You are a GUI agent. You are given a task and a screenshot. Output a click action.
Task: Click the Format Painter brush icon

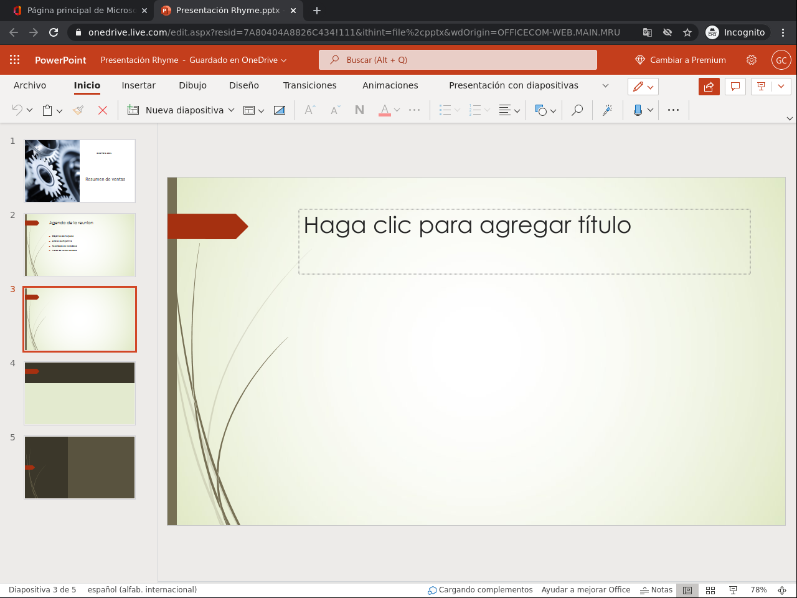78,110
